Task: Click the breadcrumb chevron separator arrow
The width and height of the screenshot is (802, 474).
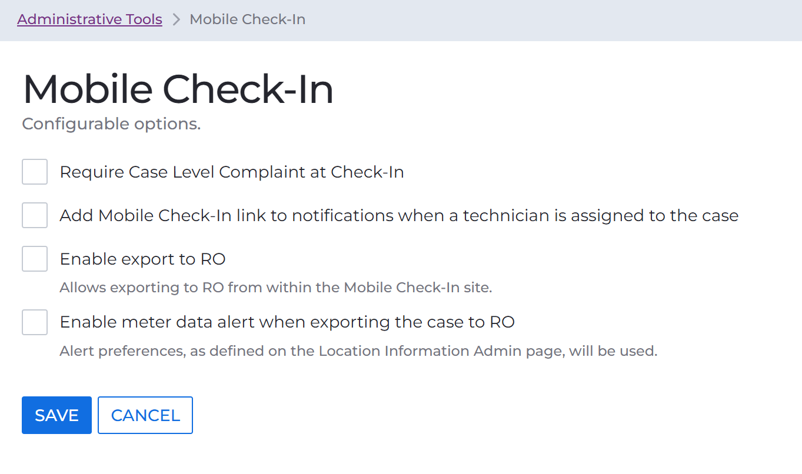Action: pyautogui.click(x=176, y=19)
